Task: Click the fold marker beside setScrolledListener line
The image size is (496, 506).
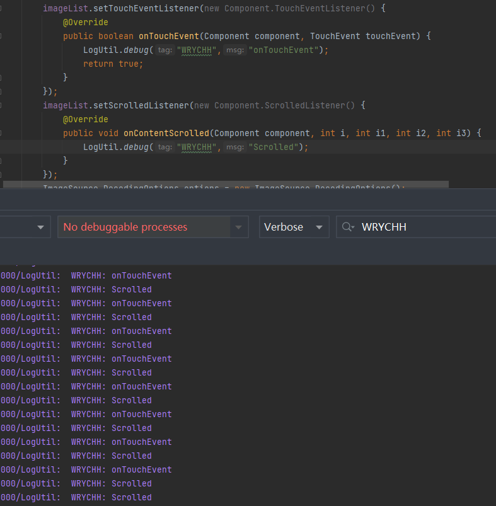Action: 1,105
